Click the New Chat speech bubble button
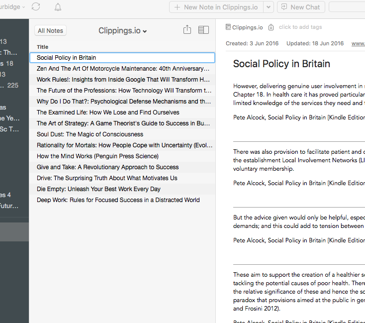Viewport: 365px width, 323px height. coord(301,7)
